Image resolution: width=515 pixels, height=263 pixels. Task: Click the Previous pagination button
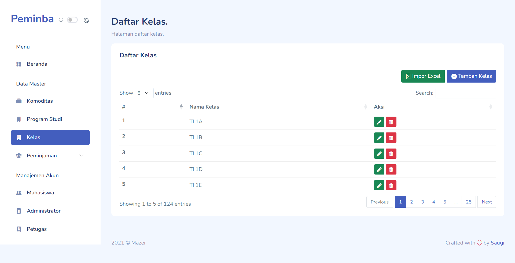(380, 202)
